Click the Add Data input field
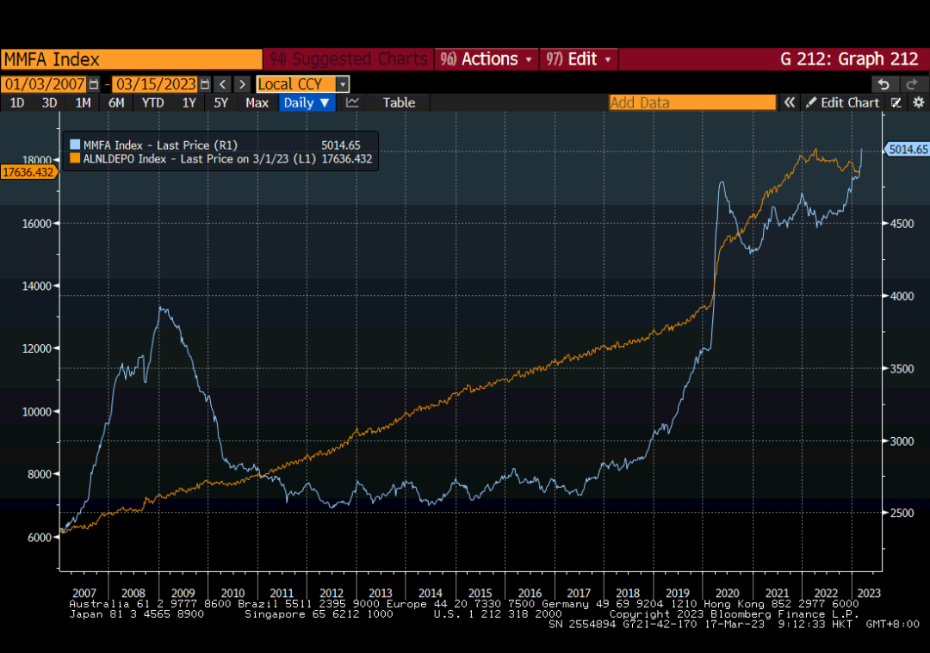This screenshot has height=653, width=930. click(x=692, y=102)
